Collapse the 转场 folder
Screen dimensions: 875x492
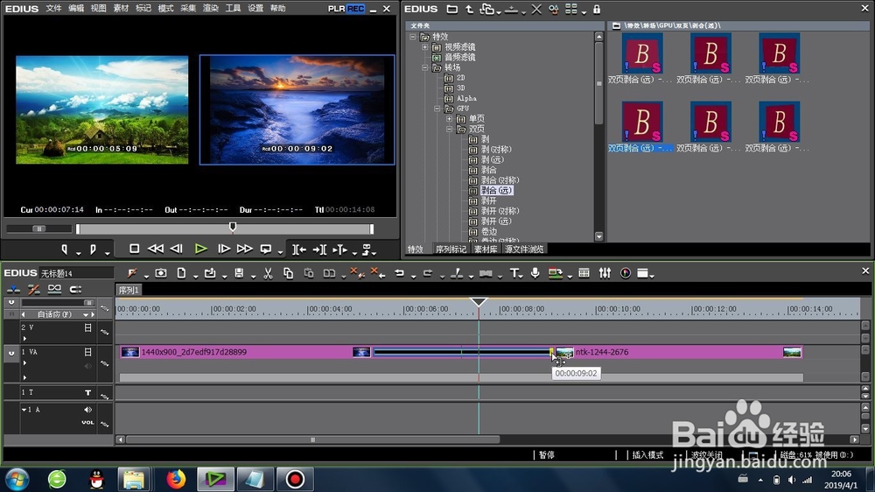tap(425, 67)
